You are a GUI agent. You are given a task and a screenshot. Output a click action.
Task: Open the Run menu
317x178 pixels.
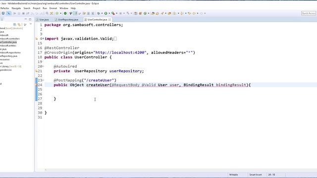tap(45, 8)
